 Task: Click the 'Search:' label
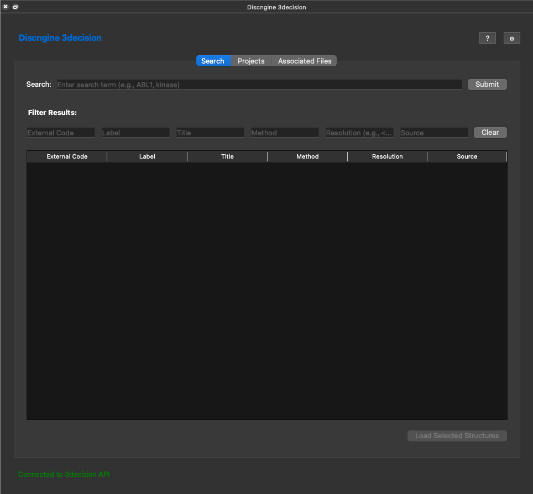pos(39,84)
